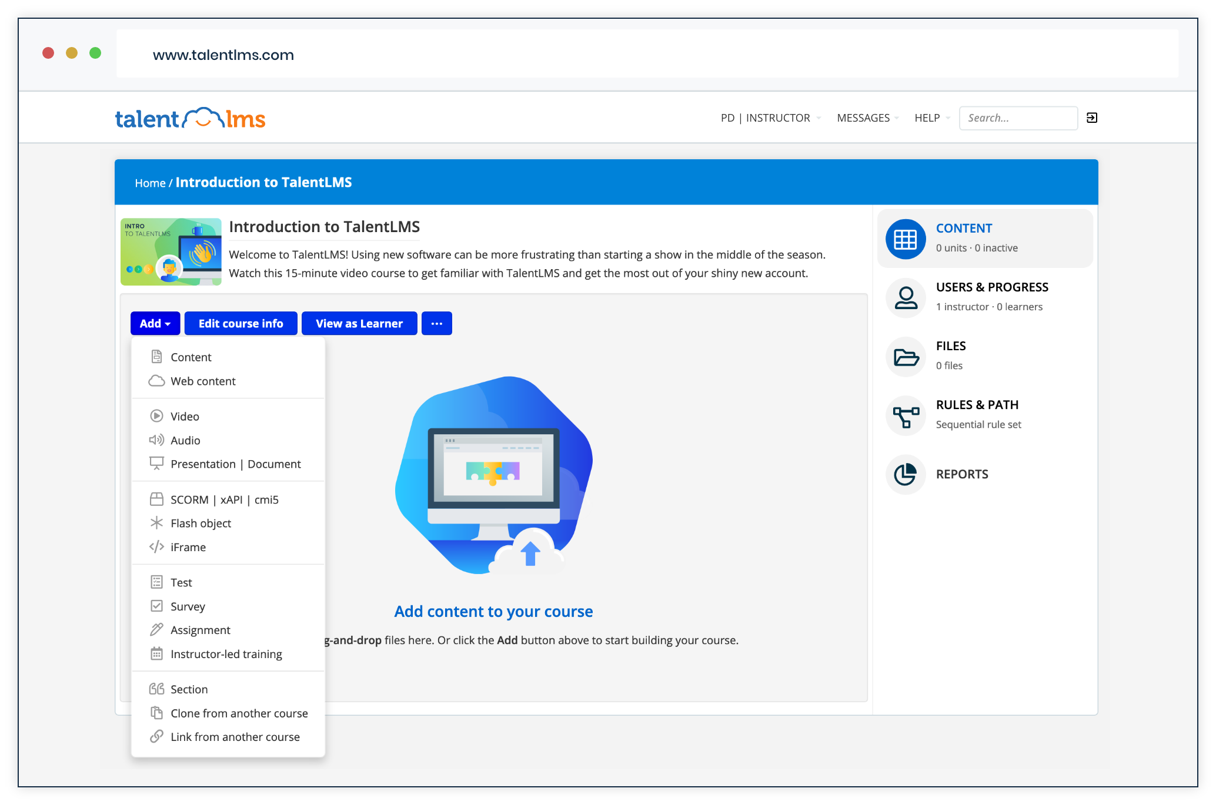Open the FILES sidebar section
Screen dimensions: 1216x805
tap(985, 356)
